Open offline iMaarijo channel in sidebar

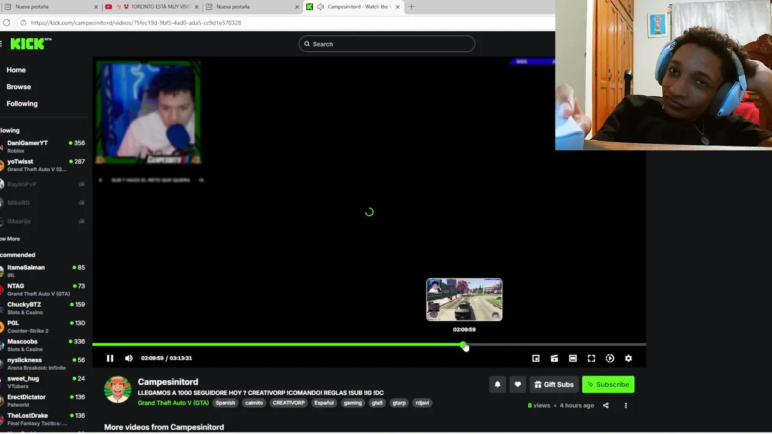pos(43,221)
